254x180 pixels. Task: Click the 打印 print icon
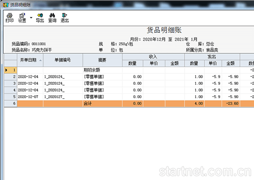(x=9, y=17)
